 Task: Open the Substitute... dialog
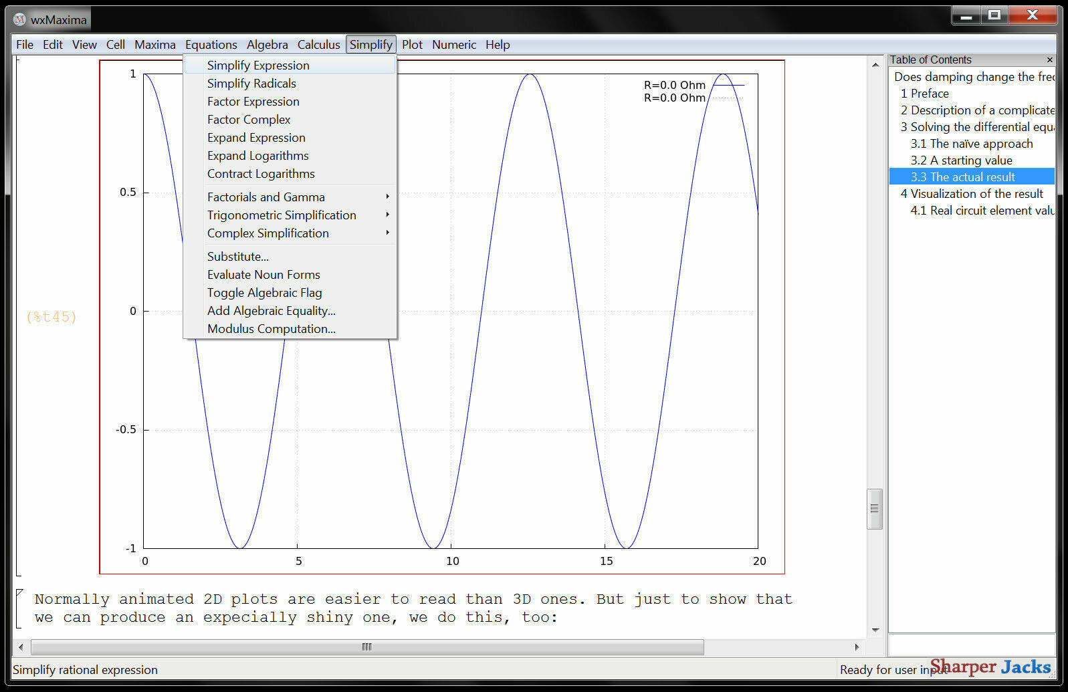[290, 257]
